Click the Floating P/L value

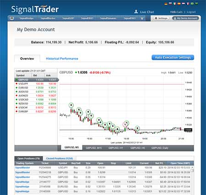click(x=132, y=42)
